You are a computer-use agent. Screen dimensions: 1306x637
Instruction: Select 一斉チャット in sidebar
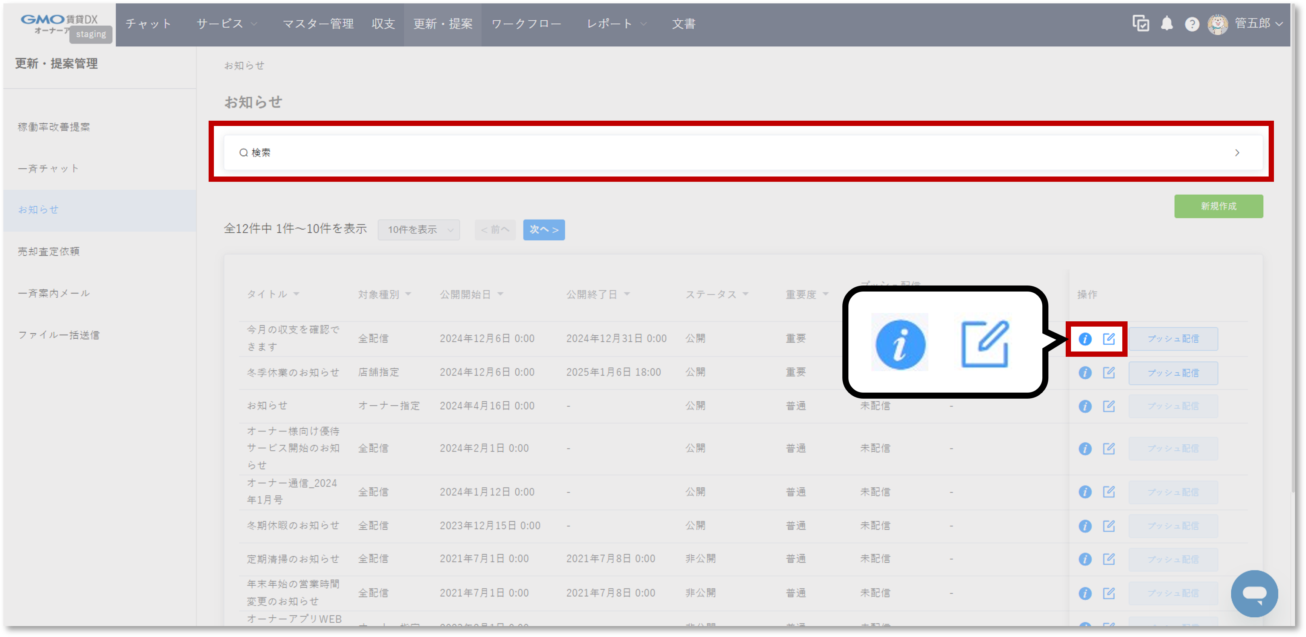click(x=49, y=168)
